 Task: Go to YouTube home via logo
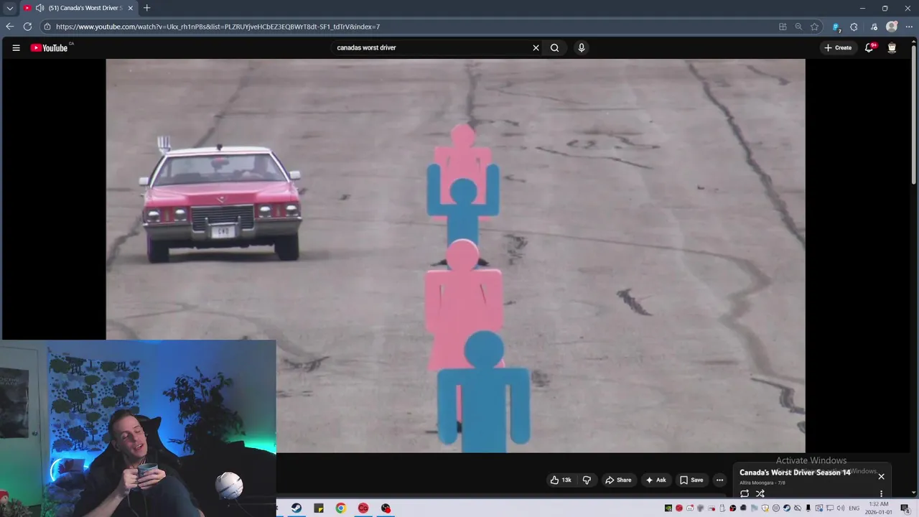pyautogui.click(x=50, y=48)
